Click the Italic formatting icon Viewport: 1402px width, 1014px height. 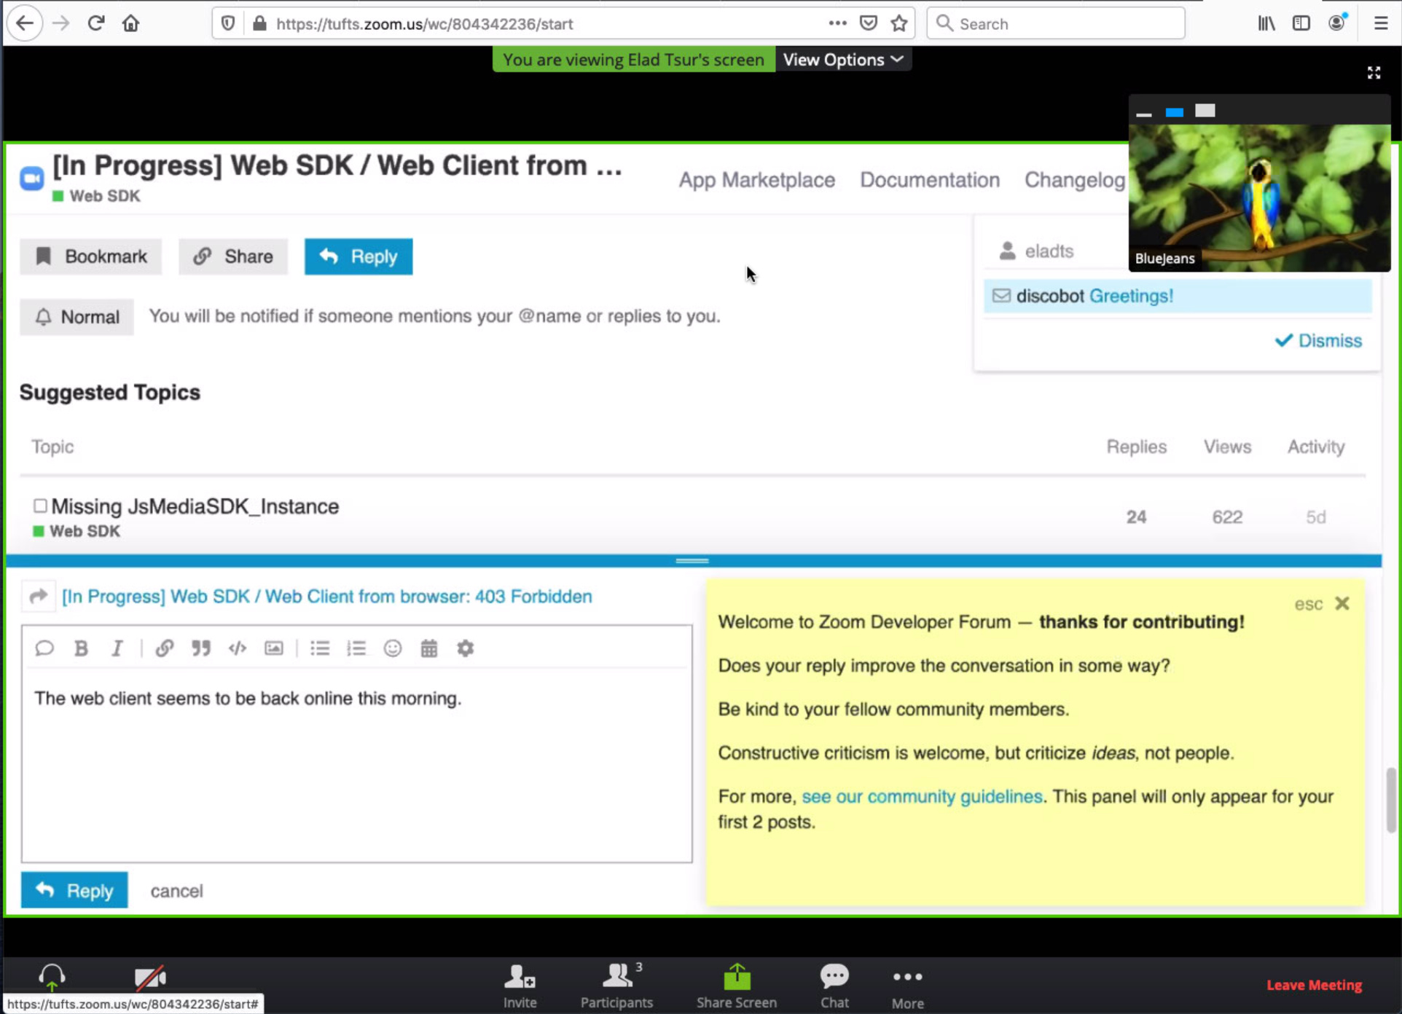[117, 648]
